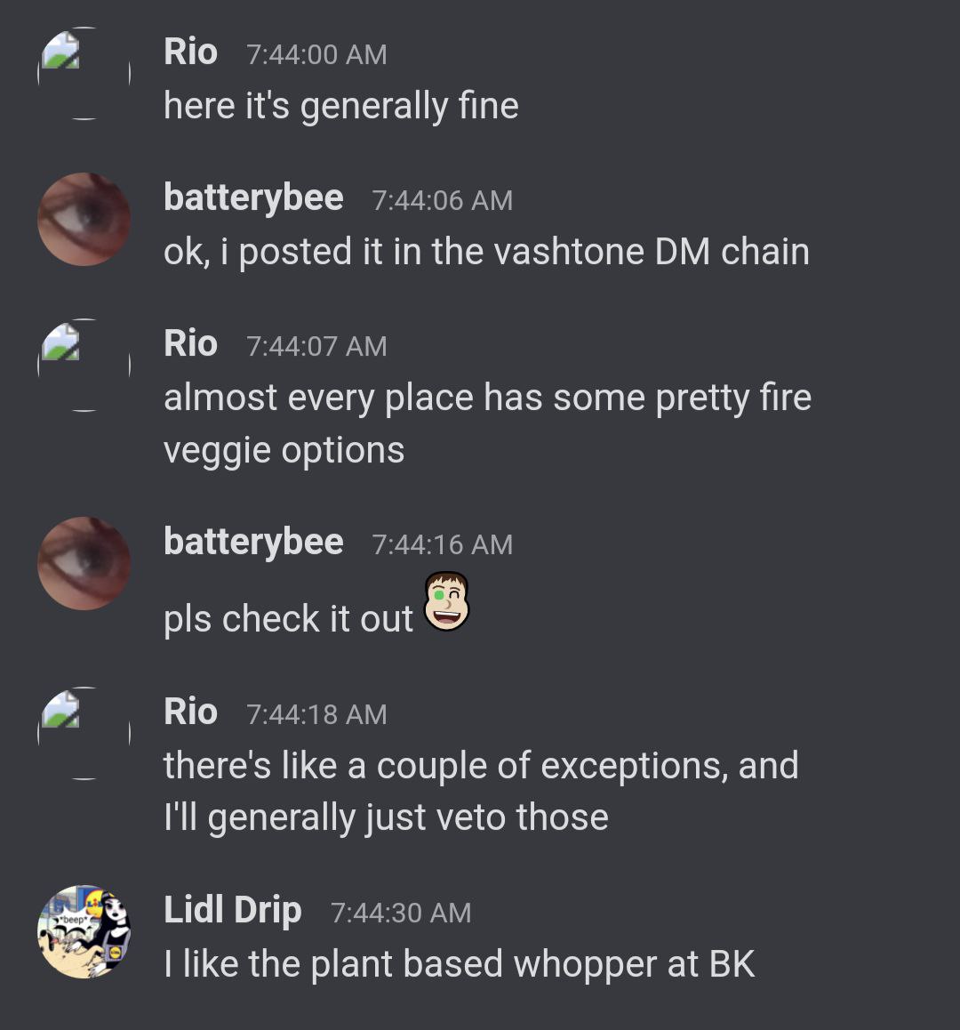Click the winking face emoji after pls check it out
Viewport: 960px width, 1030px height.
click(x=446, y=601)
